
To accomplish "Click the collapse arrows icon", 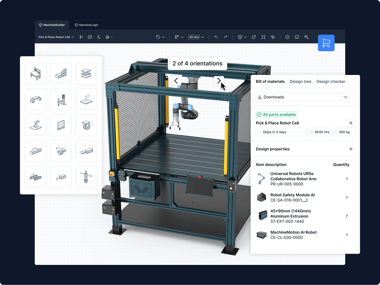I will tap(263, 37).
